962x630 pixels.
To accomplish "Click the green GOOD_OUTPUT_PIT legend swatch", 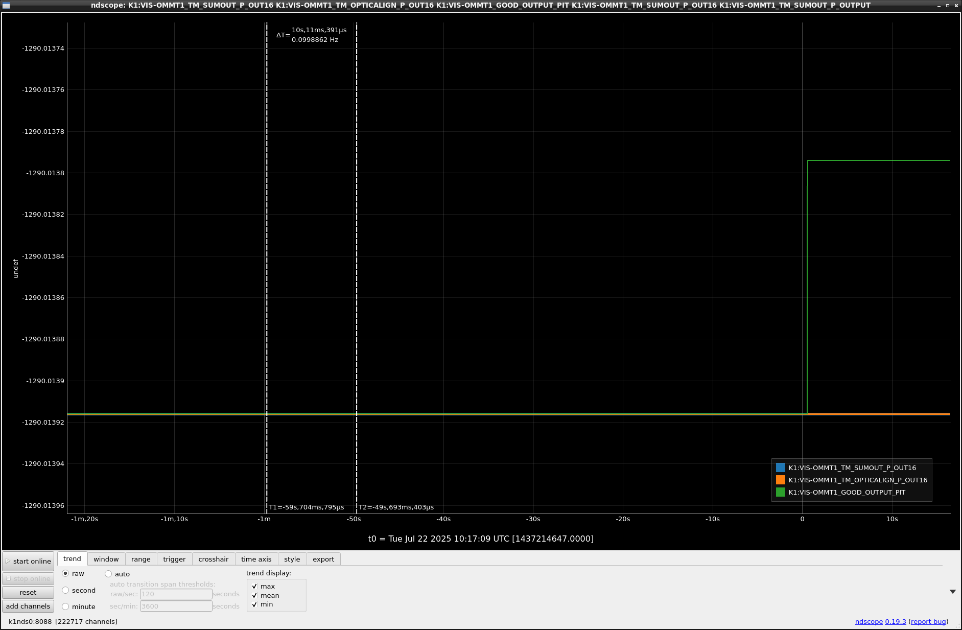I will click(780, 492).
